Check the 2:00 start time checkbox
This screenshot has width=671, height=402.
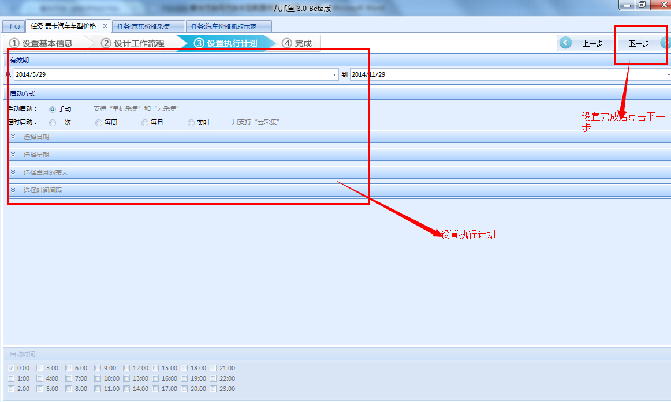click(x=11, y=389)
